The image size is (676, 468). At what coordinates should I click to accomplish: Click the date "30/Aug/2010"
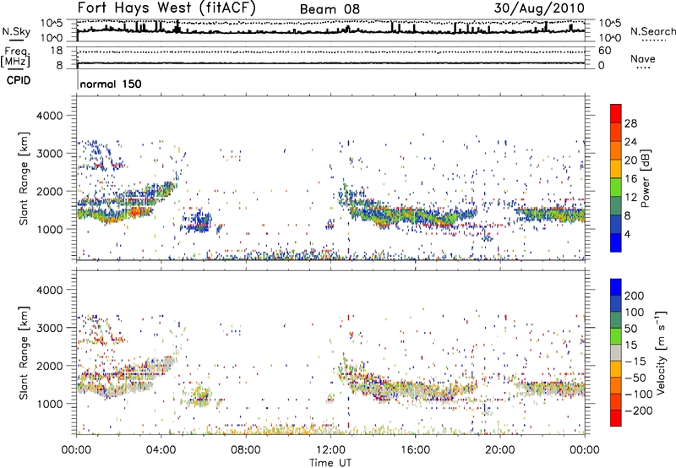point(539,8)
